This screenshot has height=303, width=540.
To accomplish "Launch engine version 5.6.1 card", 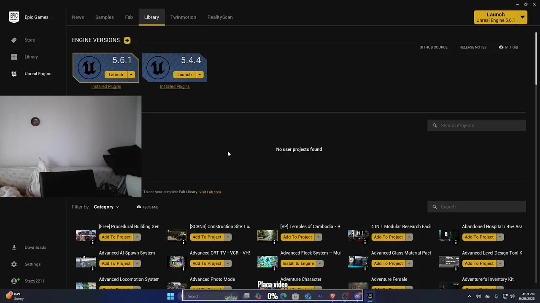I will pyautogui.click(x=116, y=74).
